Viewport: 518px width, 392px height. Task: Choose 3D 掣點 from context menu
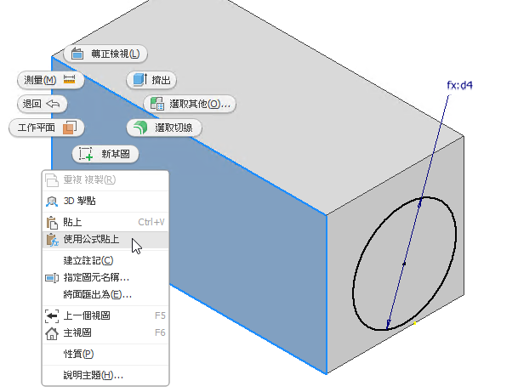tap(105, 202)
